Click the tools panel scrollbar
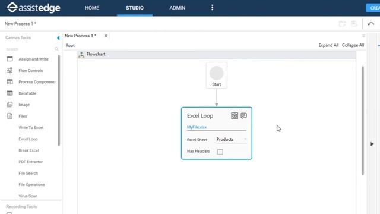Screen dimensions: 380x214 point(59,100)
